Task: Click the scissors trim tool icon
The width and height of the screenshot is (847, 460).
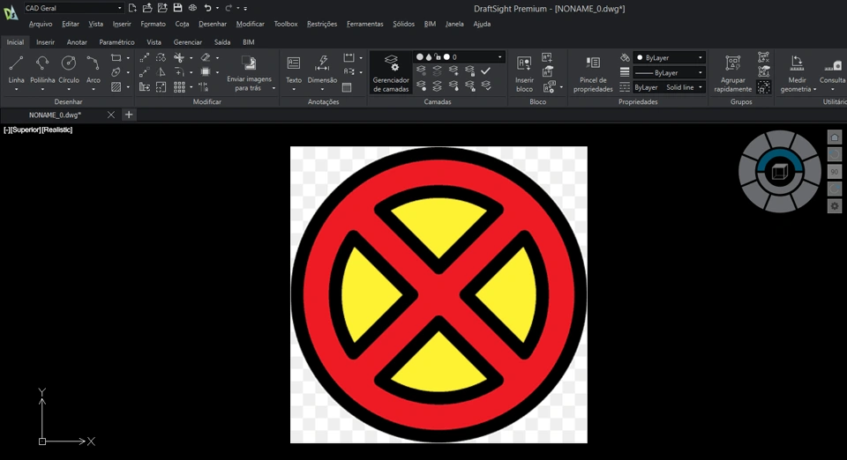Action: (x=179, y=57)
